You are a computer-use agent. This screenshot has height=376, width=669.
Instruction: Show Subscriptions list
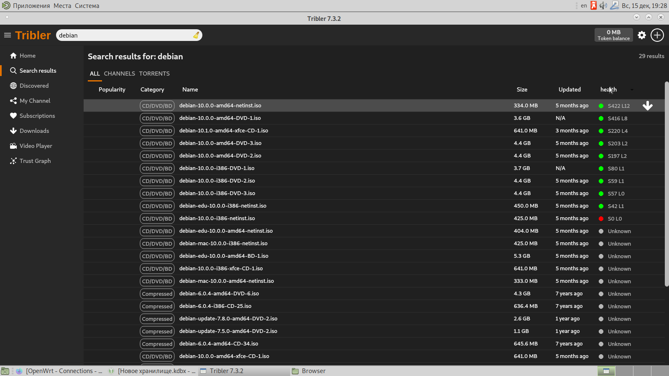[x=33, y=116]
